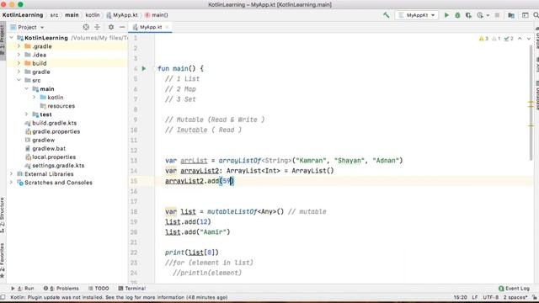Image resolution: width=539 pixels, height=303 pixels.
Task: Click the src breadcrumb
Action: click(x=54, y=15)
